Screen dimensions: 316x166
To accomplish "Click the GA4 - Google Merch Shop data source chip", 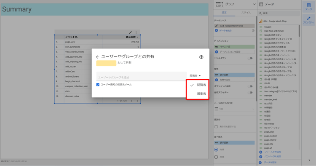I will click(x=234, y=26).
